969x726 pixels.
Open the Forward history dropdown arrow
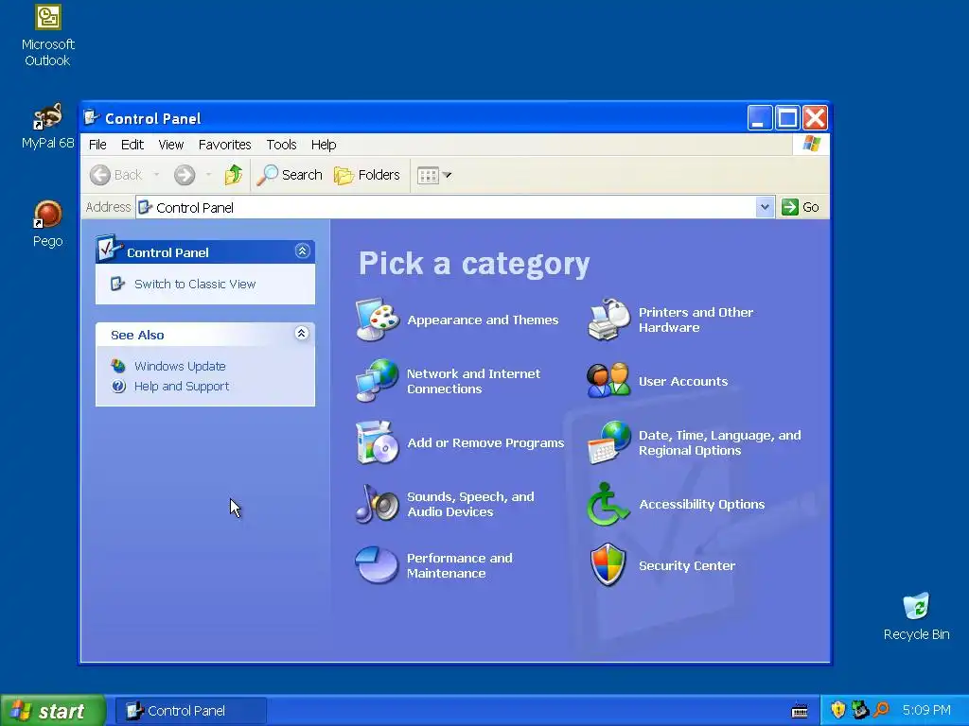[x=208, y=175]
